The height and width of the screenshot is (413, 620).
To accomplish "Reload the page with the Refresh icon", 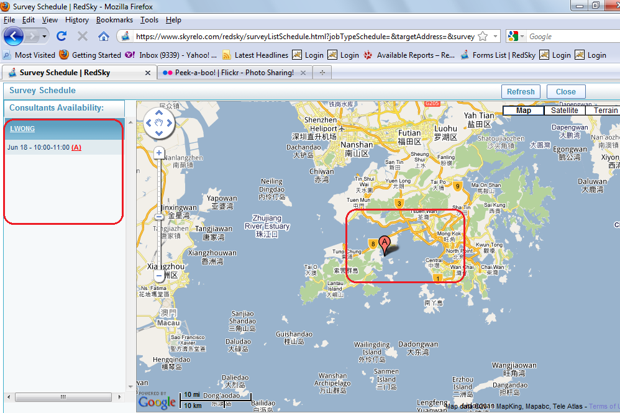I will coord(62,37).
